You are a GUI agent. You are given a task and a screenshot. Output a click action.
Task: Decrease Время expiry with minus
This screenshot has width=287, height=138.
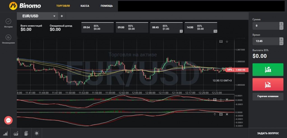[x=281, y=43]
